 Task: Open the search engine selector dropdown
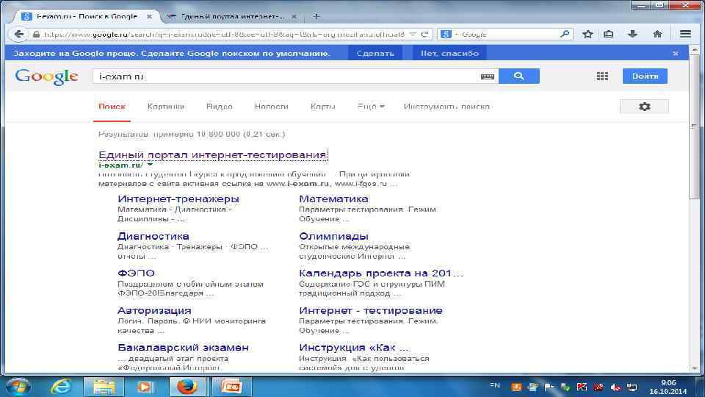click(448, 35)
